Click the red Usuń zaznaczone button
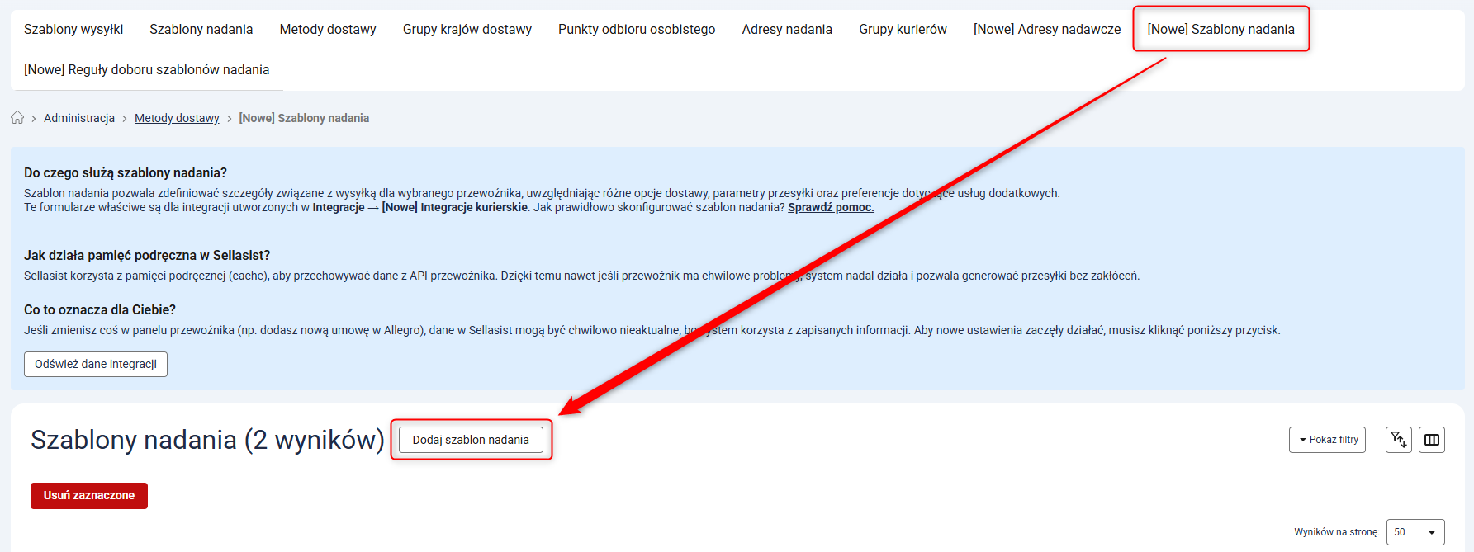This screenshot has height=552, width=1474. click(x=89, y=496)
